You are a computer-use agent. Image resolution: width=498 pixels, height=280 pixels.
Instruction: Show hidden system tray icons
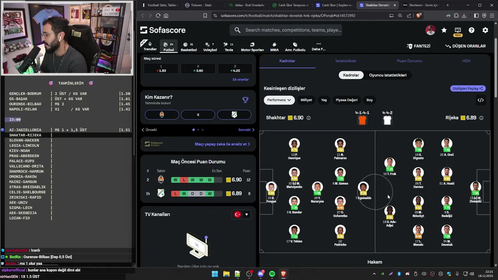click(374, 274)
